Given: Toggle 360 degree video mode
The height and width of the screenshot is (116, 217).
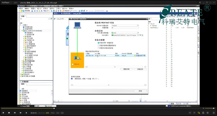Looking at the screenshot, I should [190, 113].
